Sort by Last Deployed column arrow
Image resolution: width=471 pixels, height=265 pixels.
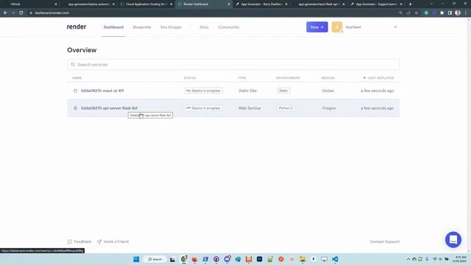(364, 78)
